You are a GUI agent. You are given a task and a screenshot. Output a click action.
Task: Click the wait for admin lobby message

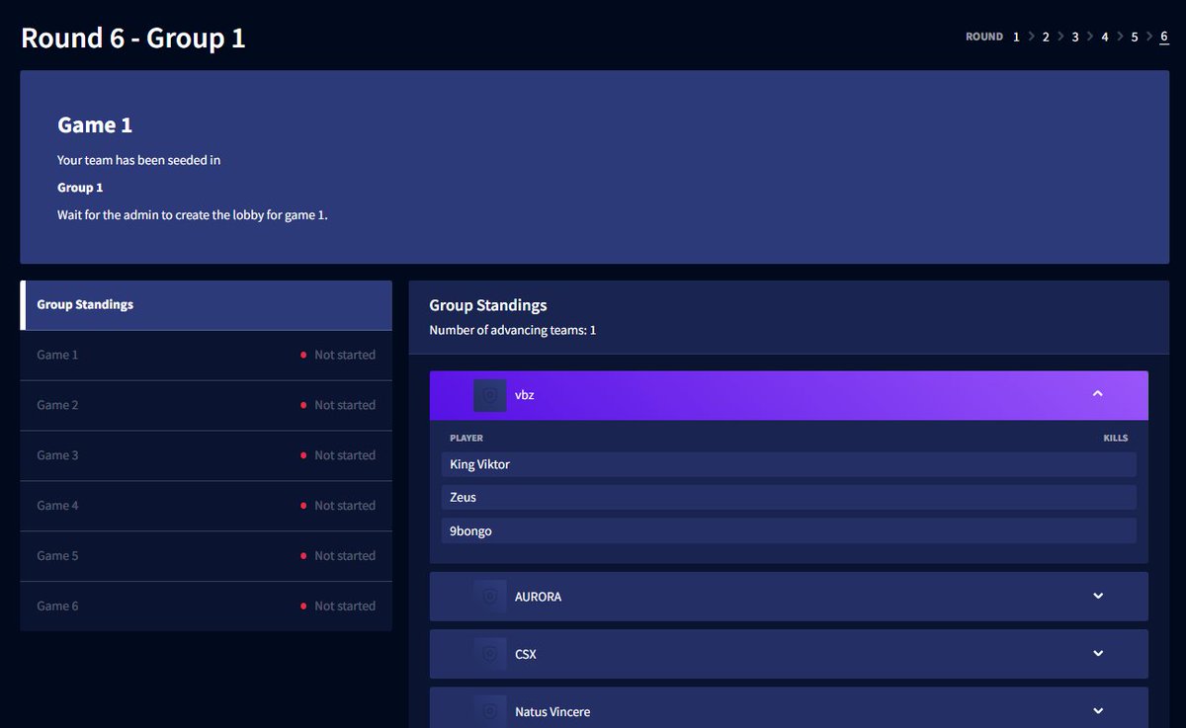(193, 214)
